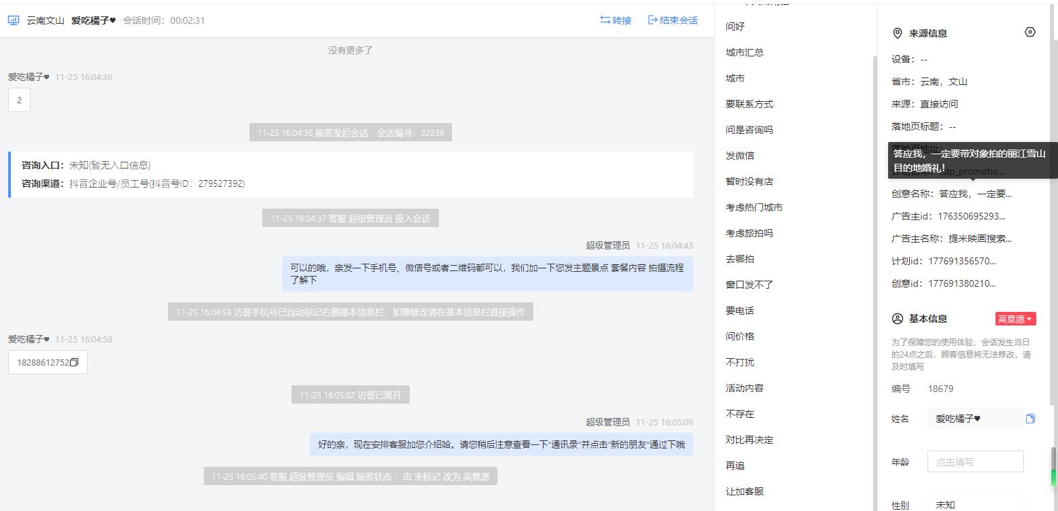Image resolution: width=1058 pixels, height=511 pixels.
Task: Click the agent reply starting 好的亲
Action: pos(501,445)
